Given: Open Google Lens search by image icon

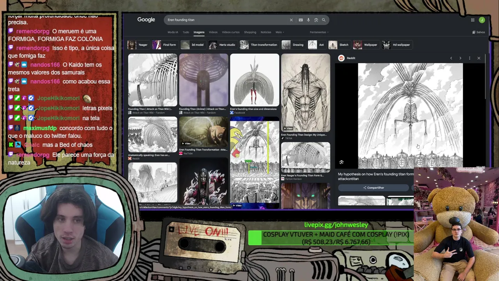Looking at the screenshot, I should (x=316, y=20).
